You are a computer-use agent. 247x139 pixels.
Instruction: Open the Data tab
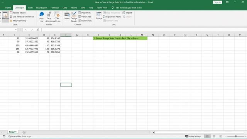coord(65,8)
